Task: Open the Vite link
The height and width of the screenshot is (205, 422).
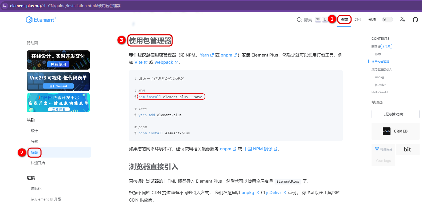Action: click(x=141, y=62)
